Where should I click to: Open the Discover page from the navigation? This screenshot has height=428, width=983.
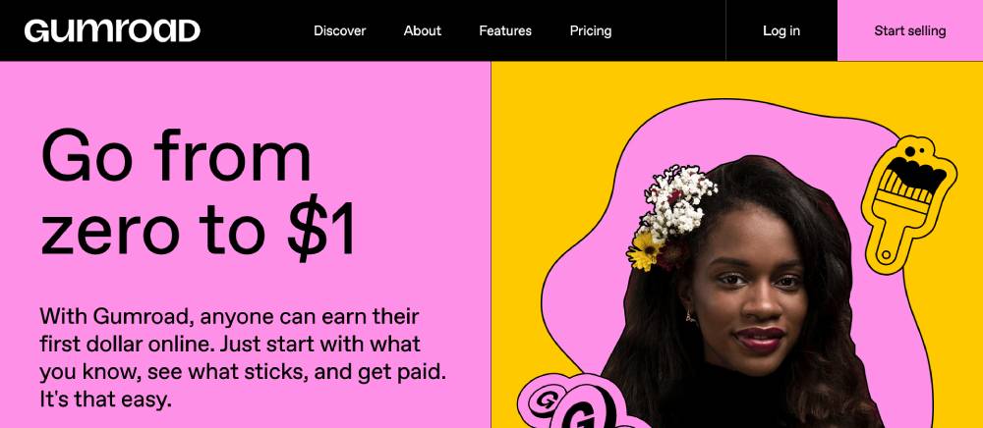coord(340,30)
